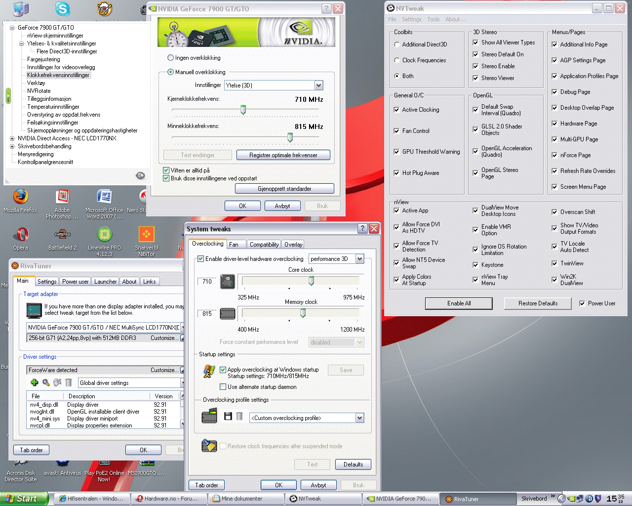
Task: Toggle Viften er alltid på checkbox
Action: pos(166,170)
